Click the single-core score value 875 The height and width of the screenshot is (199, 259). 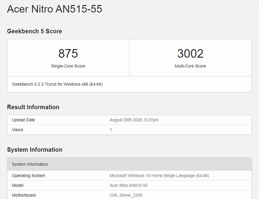click(68, 53)
